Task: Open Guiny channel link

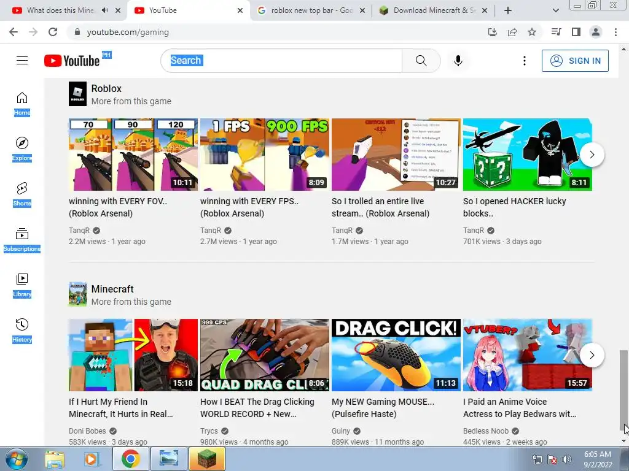Action: point(341,431)
